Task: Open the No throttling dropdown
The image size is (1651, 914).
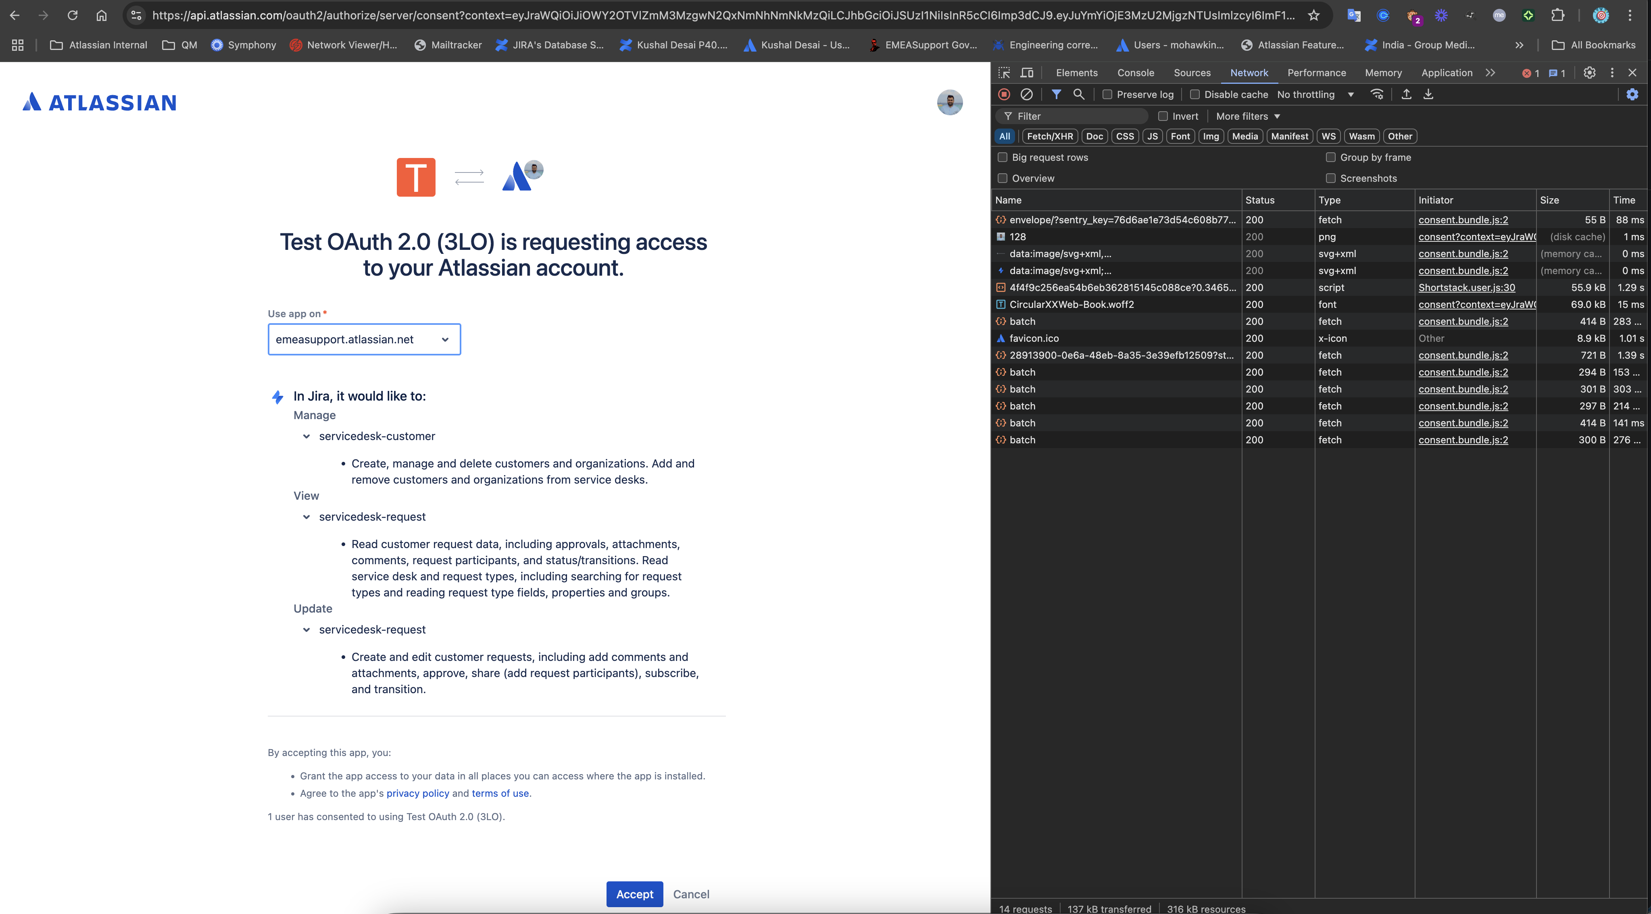Action: [1315, 95]
